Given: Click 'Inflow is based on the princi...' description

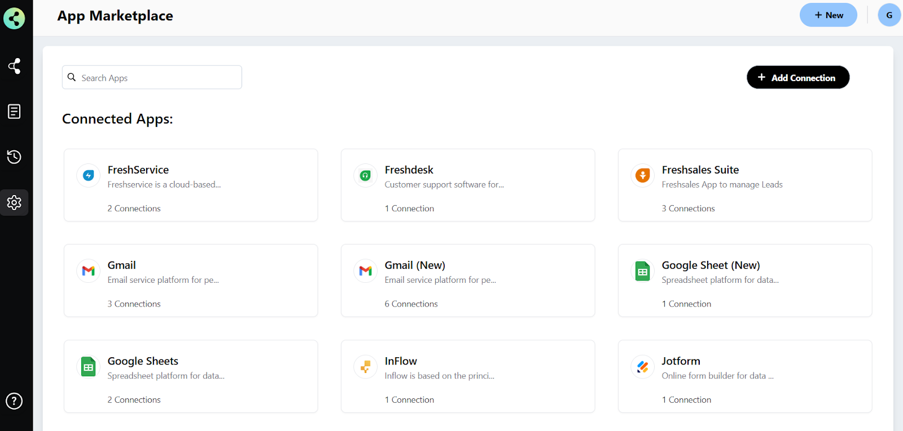Looking at the screenshot, I should [440, 376].
